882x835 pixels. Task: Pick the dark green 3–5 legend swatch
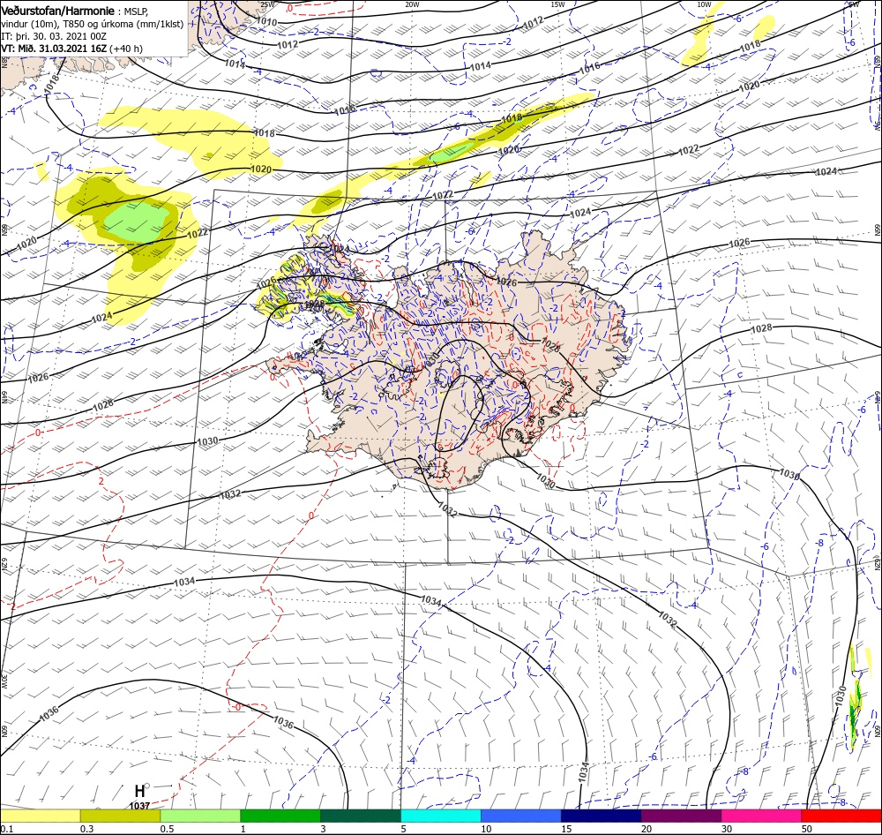click(x=361, y=816)
